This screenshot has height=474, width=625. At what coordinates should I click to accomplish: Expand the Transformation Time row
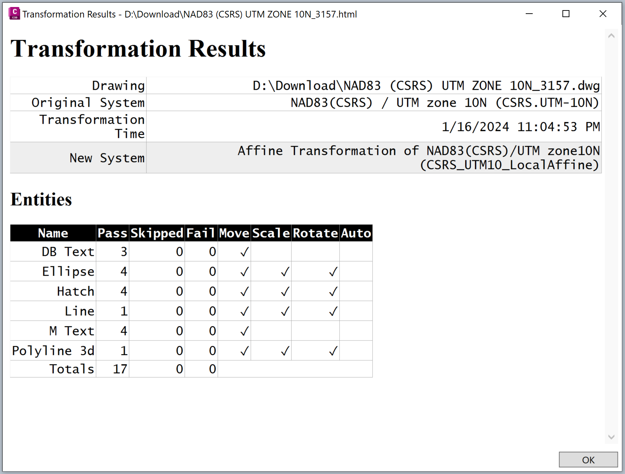point(92,126)
